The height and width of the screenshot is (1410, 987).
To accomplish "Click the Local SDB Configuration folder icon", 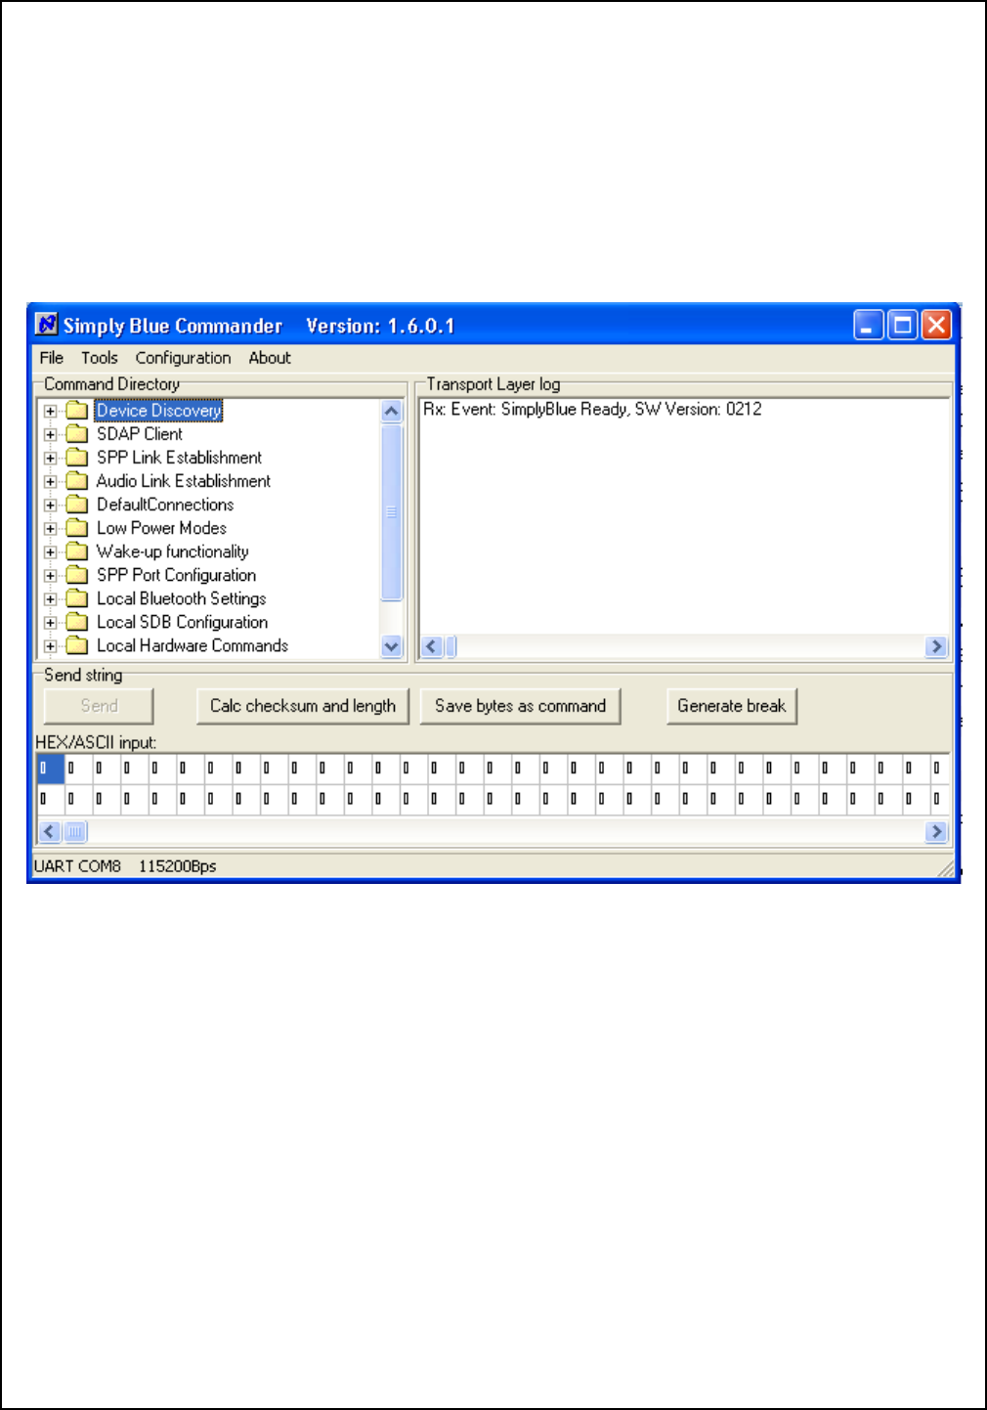I will pyautogui.click(x=77, y=622).
